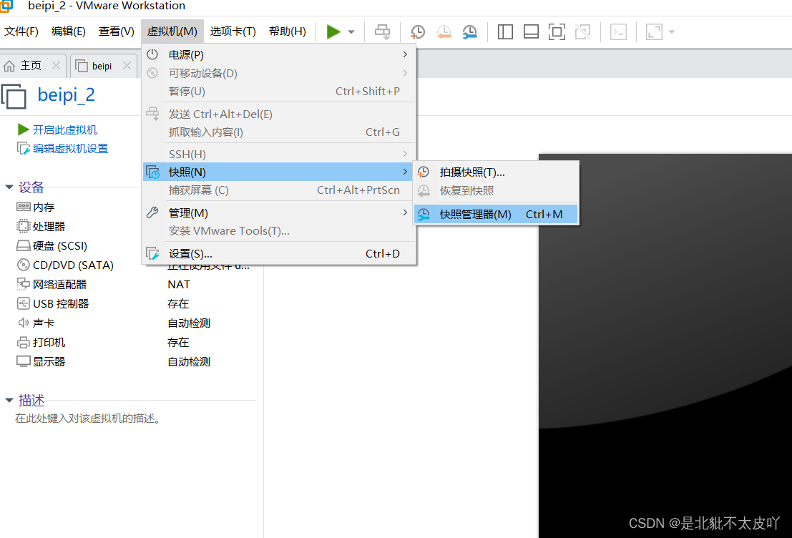Click the full screen mode toolbar icon
Viewport: 792px width, 538px height.
tap(557, 31)
